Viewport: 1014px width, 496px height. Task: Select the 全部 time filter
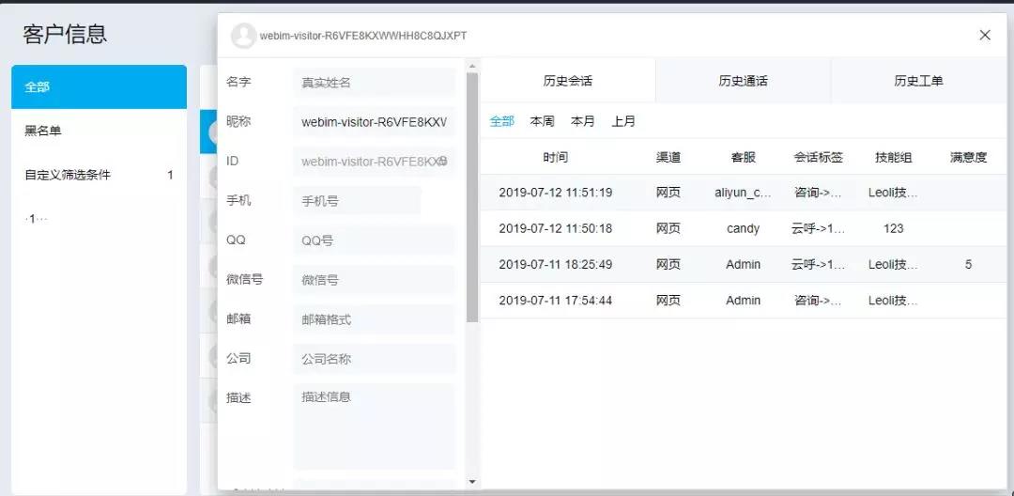click(501, 121)
